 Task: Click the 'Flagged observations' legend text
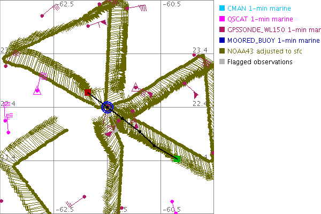(x=259, y=62)
